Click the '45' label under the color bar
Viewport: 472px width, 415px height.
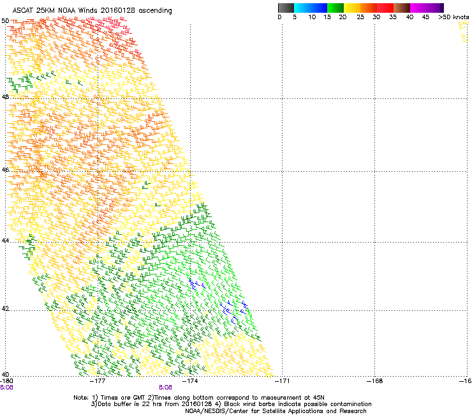click(x=425, y=17)
